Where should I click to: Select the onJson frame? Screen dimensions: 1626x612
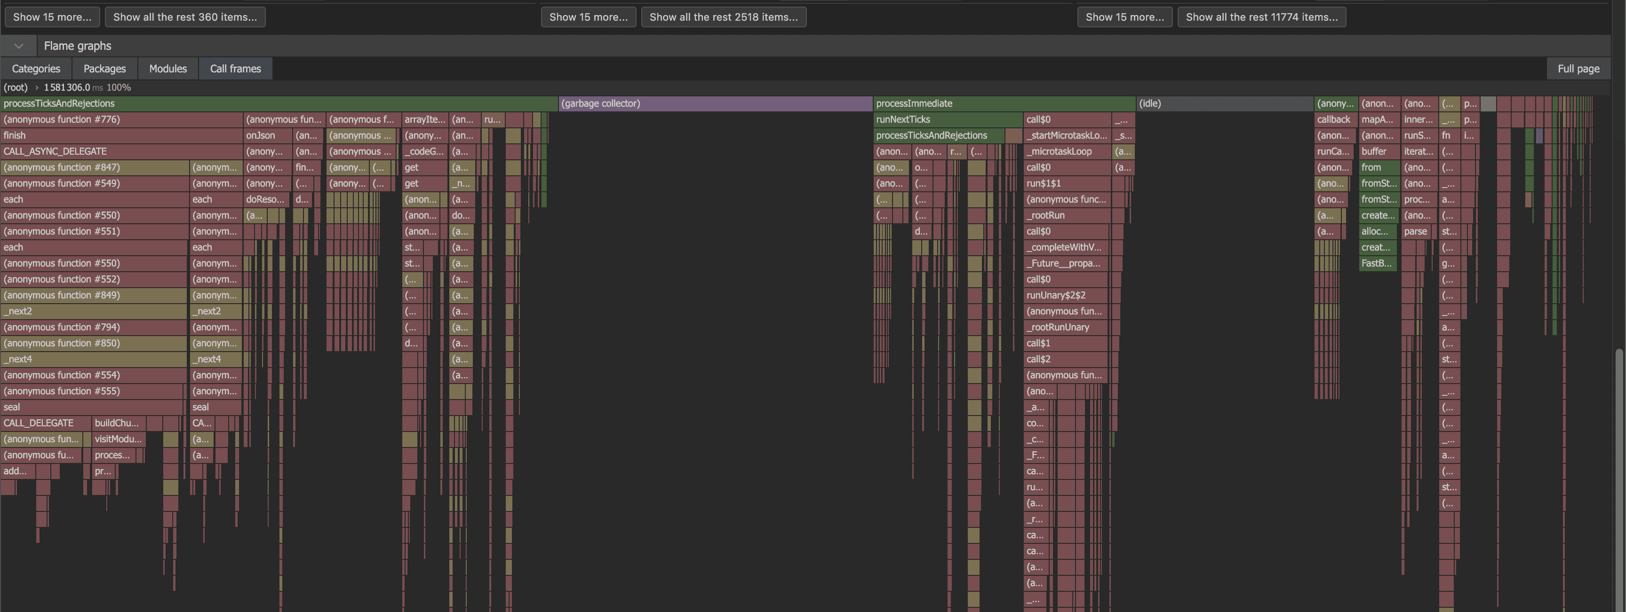pos(268,136)
